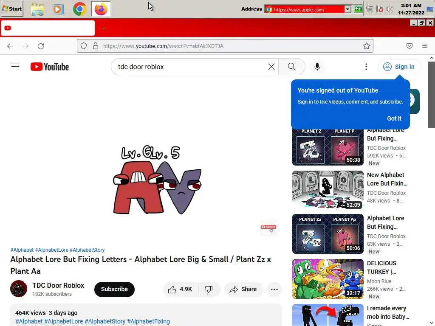Click the page vertical scrollbar thumb
The width and height of the screenshot is (435, 326).
[x=432, y=94]
